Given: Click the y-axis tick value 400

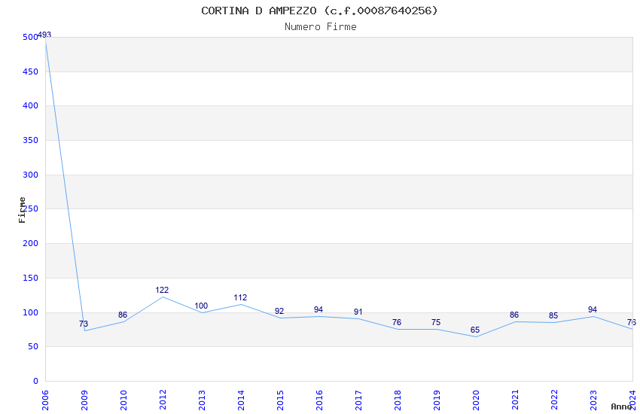Looking at the screenshot, I should (31, 105).
